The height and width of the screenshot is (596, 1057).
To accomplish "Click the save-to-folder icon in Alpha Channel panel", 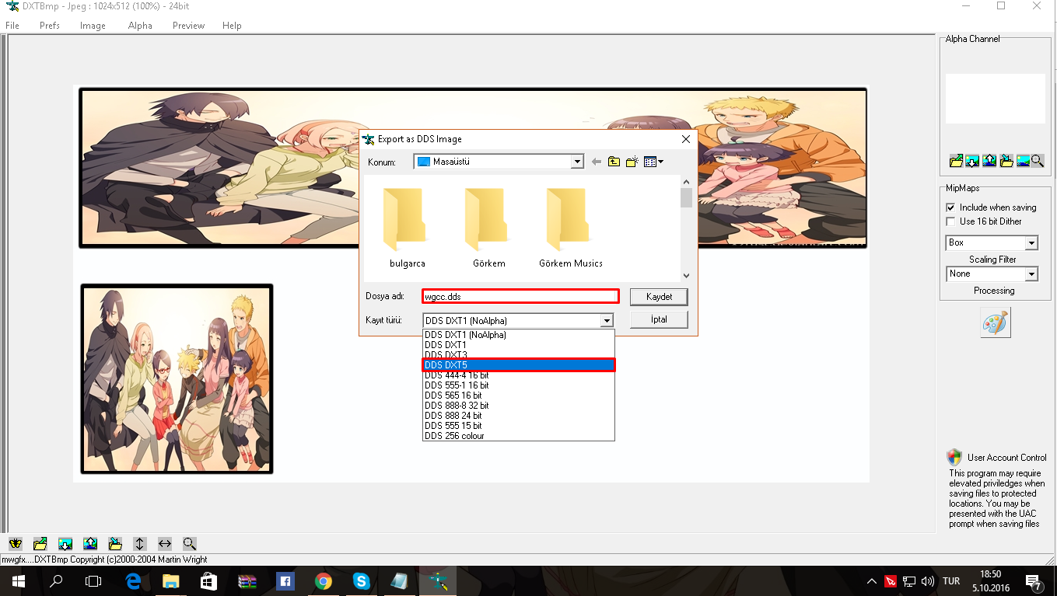I will point(1006,161).
